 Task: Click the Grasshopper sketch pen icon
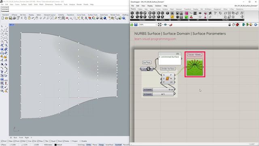pyautogui.click(x=171, y=25)
